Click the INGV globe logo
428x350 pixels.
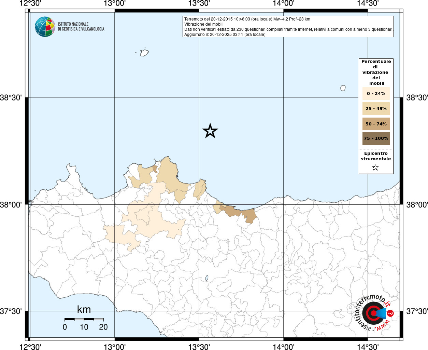(45, 27)
